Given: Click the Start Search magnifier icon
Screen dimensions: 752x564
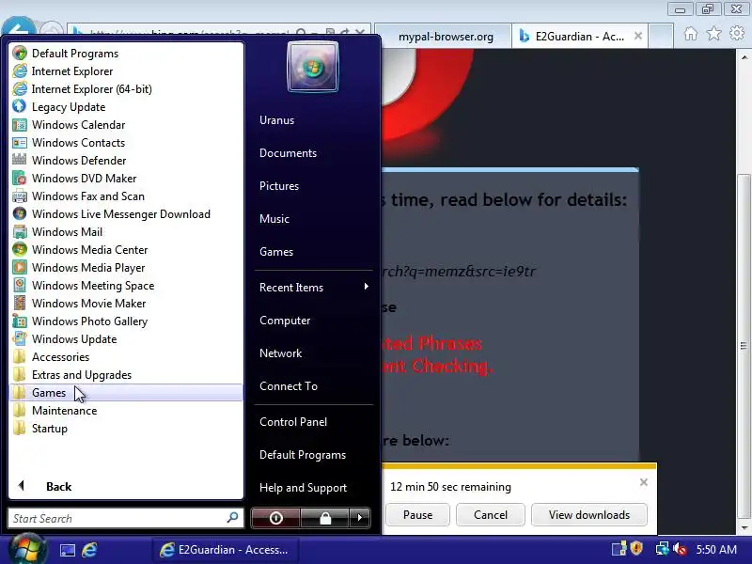Looking at the screenshot, I should click(x=232, y=518).
